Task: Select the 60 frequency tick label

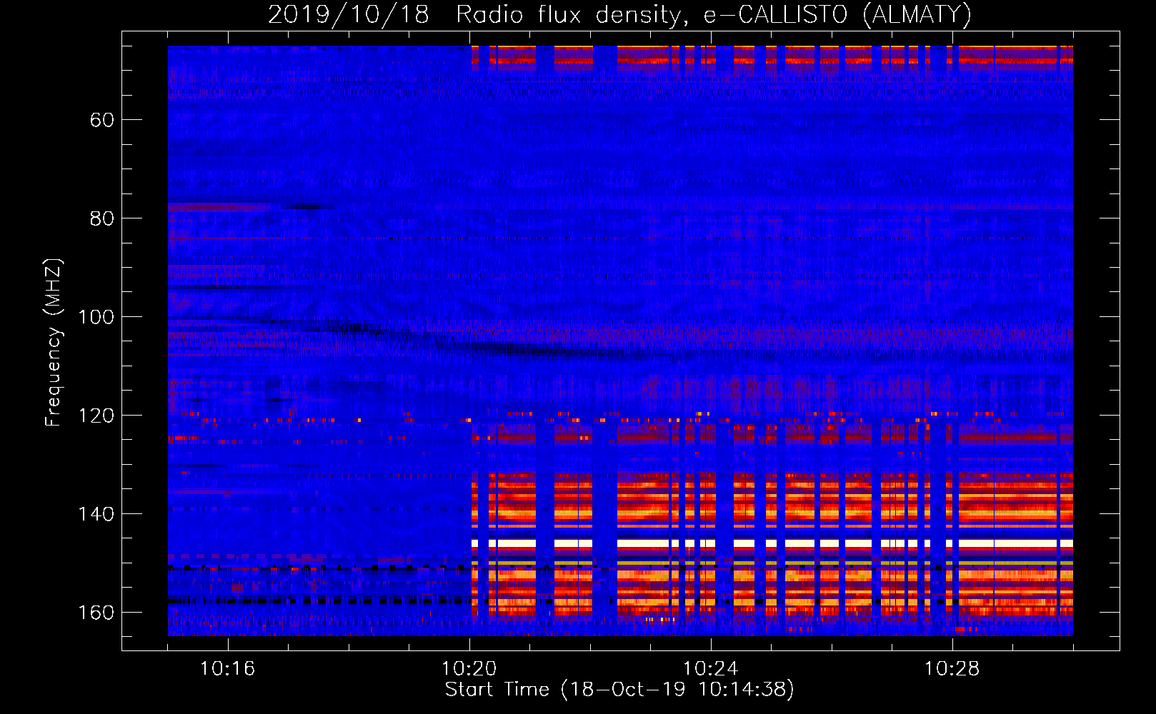Action: point(102,119)
